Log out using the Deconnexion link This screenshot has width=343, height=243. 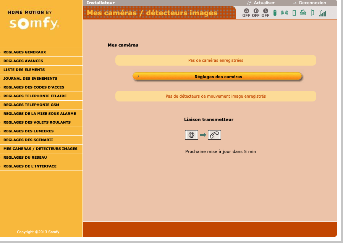pyautogui.click(x=312, y=3)
